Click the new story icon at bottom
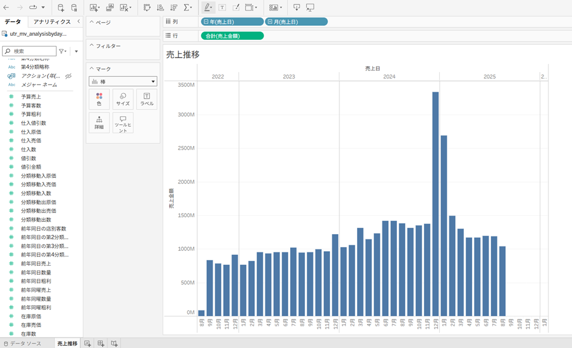 pos(114,343)
